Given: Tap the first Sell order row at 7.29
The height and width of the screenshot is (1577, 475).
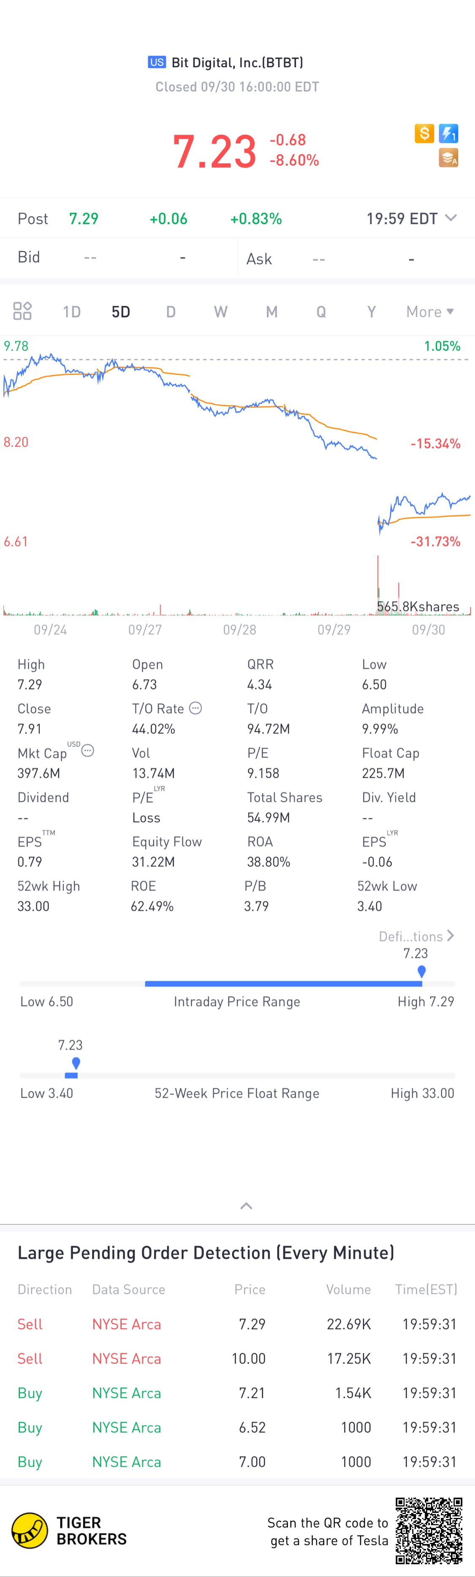Looking at the screenshot, I should click(x=237, y=1324).
